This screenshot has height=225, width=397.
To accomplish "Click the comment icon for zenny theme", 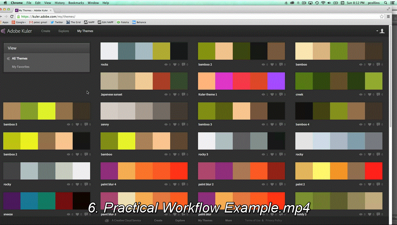I will point(183,125).
